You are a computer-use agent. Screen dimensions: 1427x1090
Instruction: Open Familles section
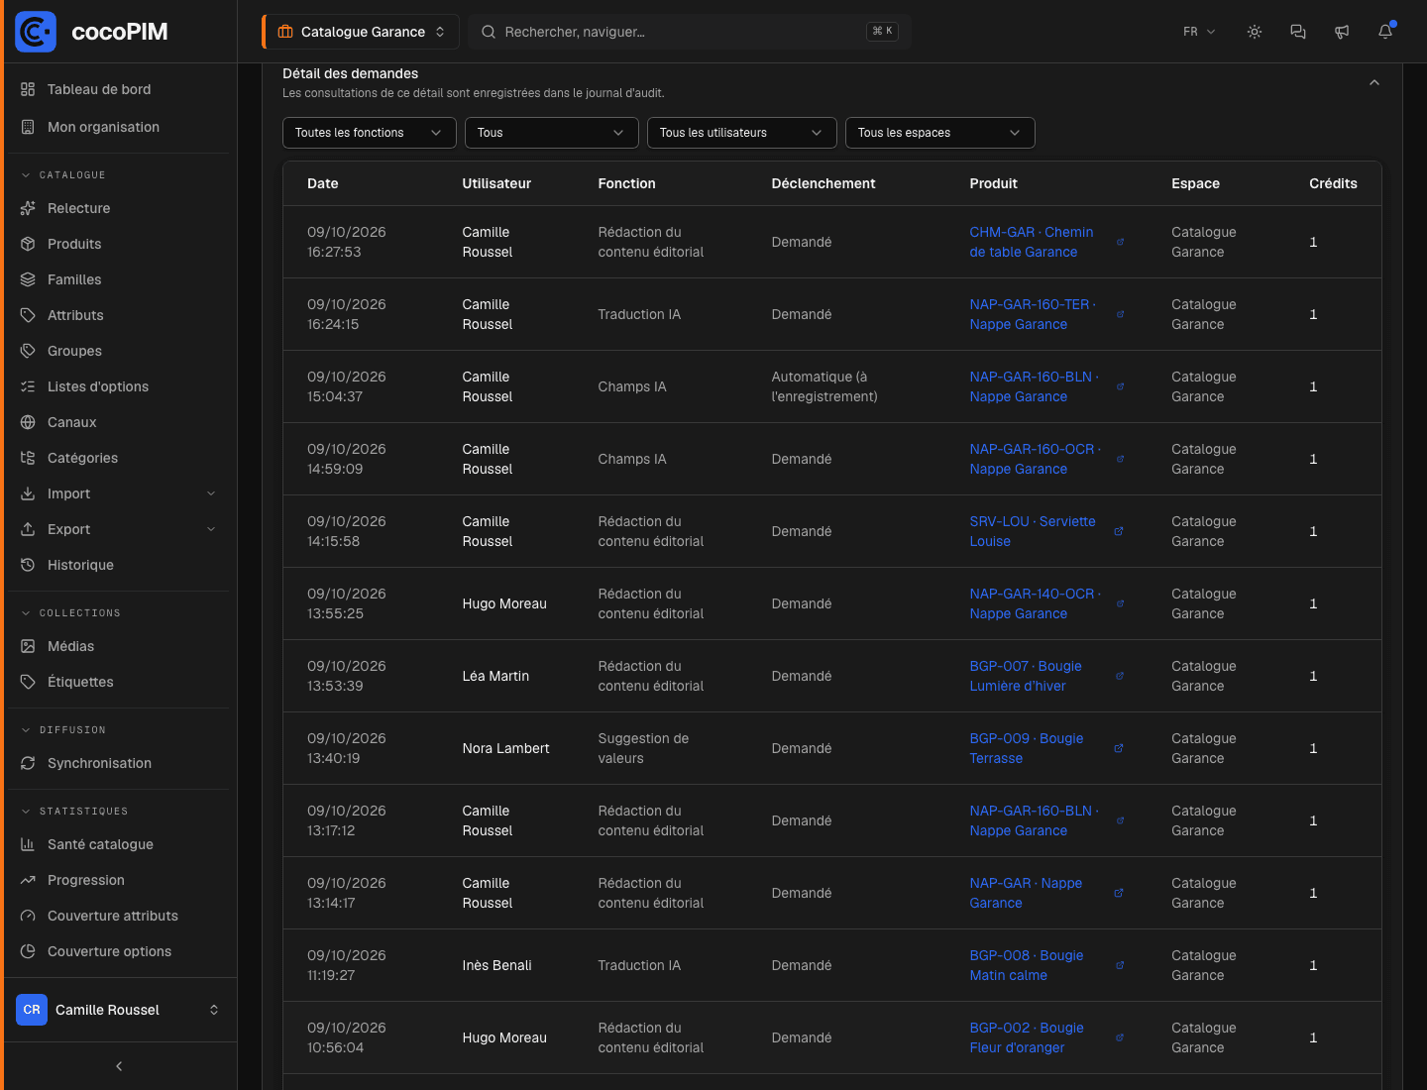(x=119, y=279)
